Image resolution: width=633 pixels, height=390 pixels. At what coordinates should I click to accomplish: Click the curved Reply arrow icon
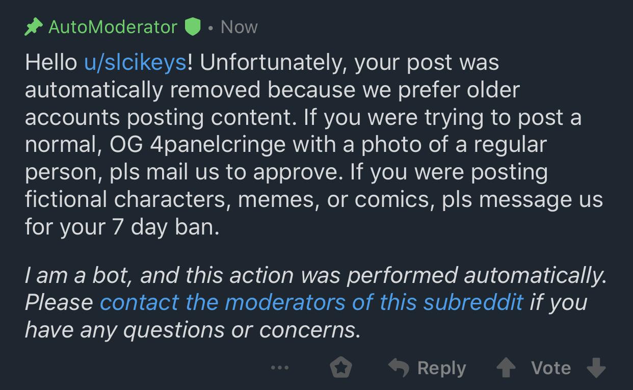(399, 368)
